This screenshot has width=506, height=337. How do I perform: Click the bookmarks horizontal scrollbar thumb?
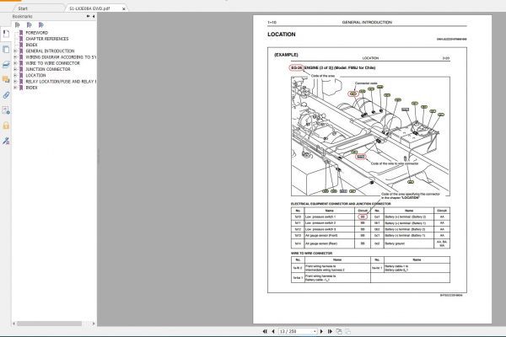click(x=49, y=324)
